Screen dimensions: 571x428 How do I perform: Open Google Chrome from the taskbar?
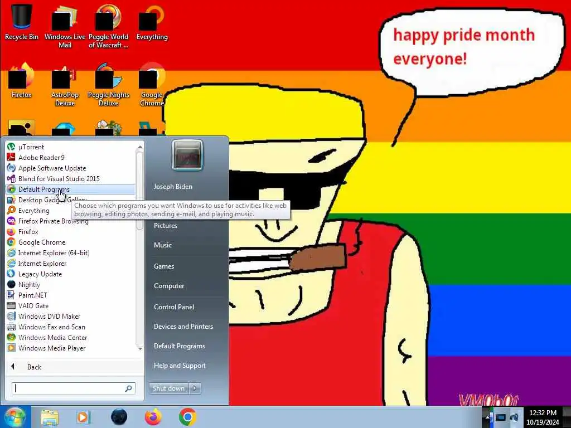[x=187, y=417]
